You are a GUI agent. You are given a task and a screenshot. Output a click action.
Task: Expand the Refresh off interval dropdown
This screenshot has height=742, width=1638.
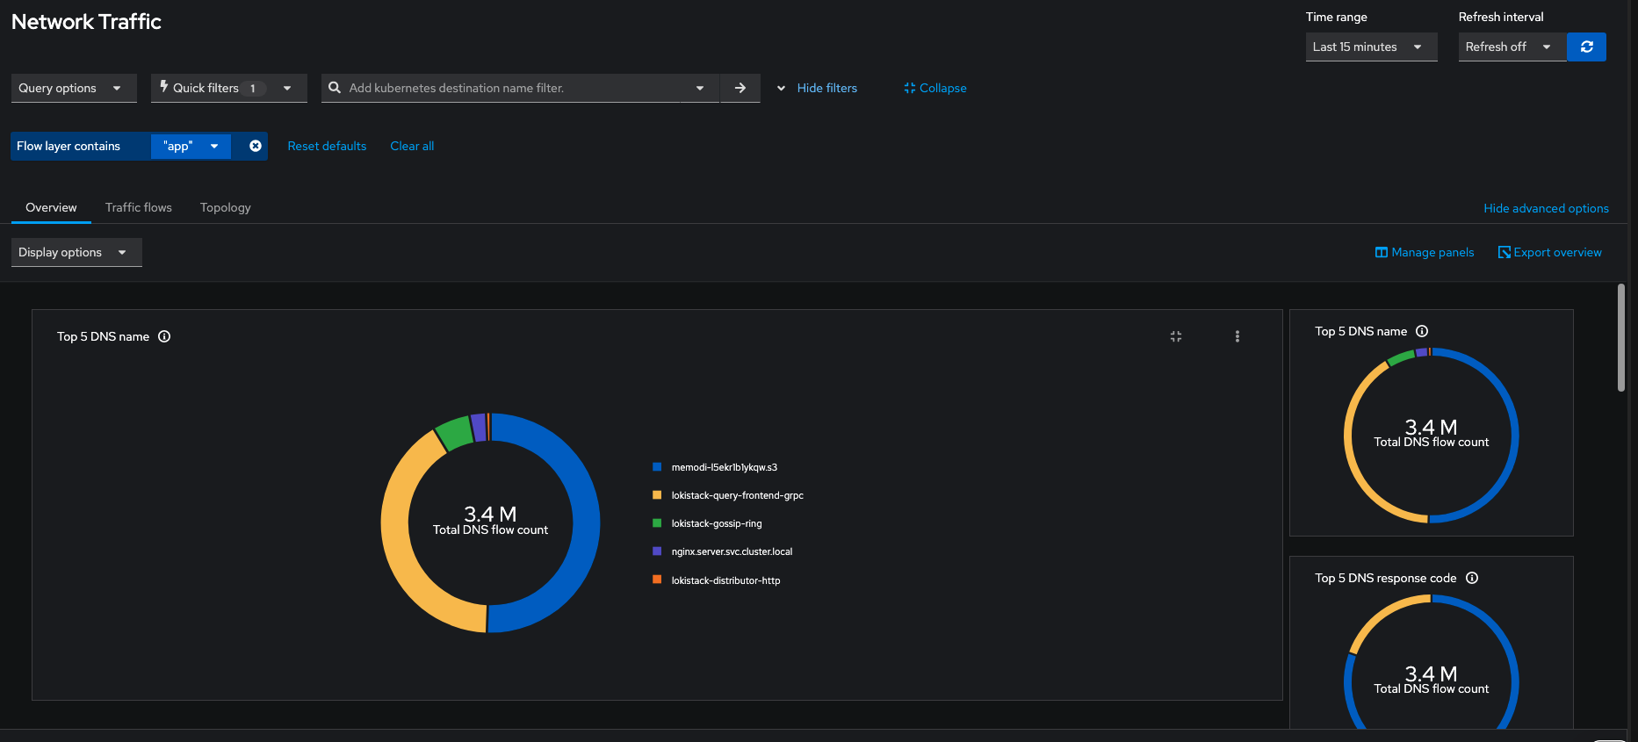pyautogui.click(x=1511, y=47)
